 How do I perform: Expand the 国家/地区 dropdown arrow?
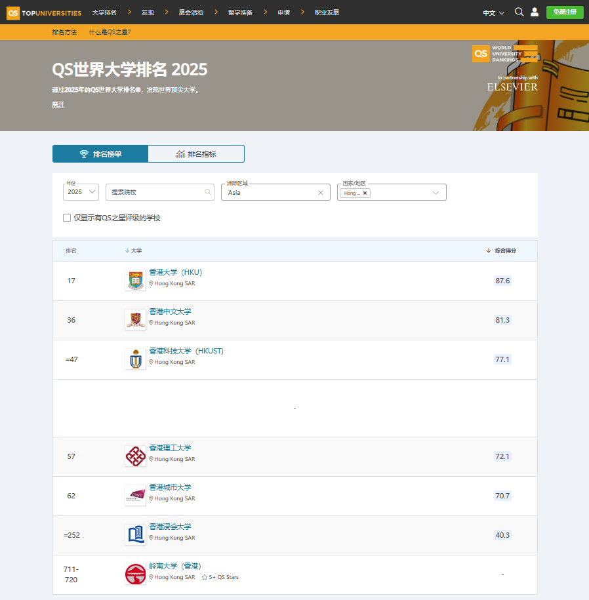pos(436,193)
